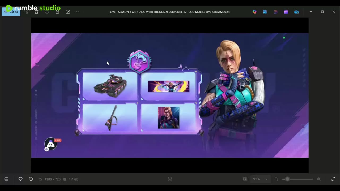Open the Photos Designer edit icon
This screenshot has height=191, width=340.
point(265,12)
